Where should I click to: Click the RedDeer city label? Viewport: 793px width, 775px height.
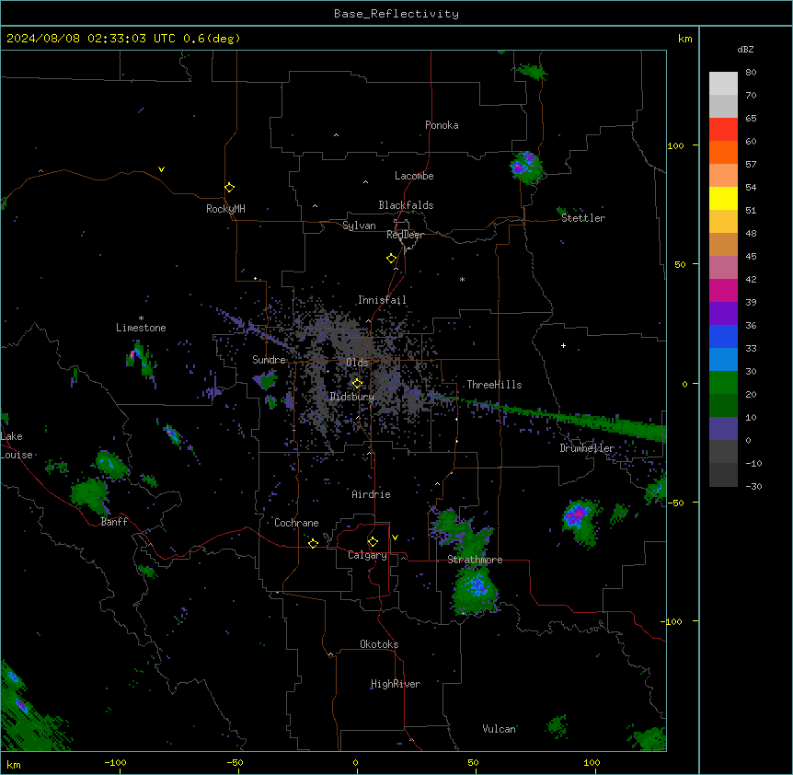(x=405, y=235)
